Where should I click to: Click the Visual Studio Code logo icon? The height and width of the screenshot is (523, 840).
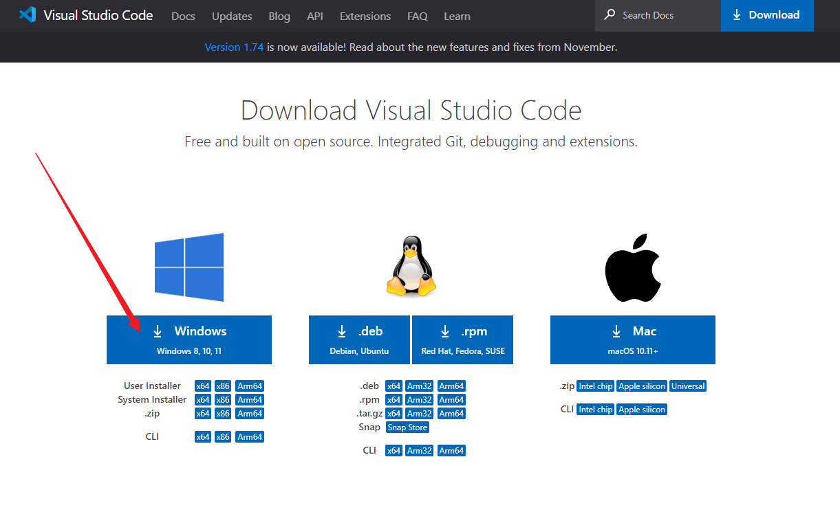pos(28,15)
